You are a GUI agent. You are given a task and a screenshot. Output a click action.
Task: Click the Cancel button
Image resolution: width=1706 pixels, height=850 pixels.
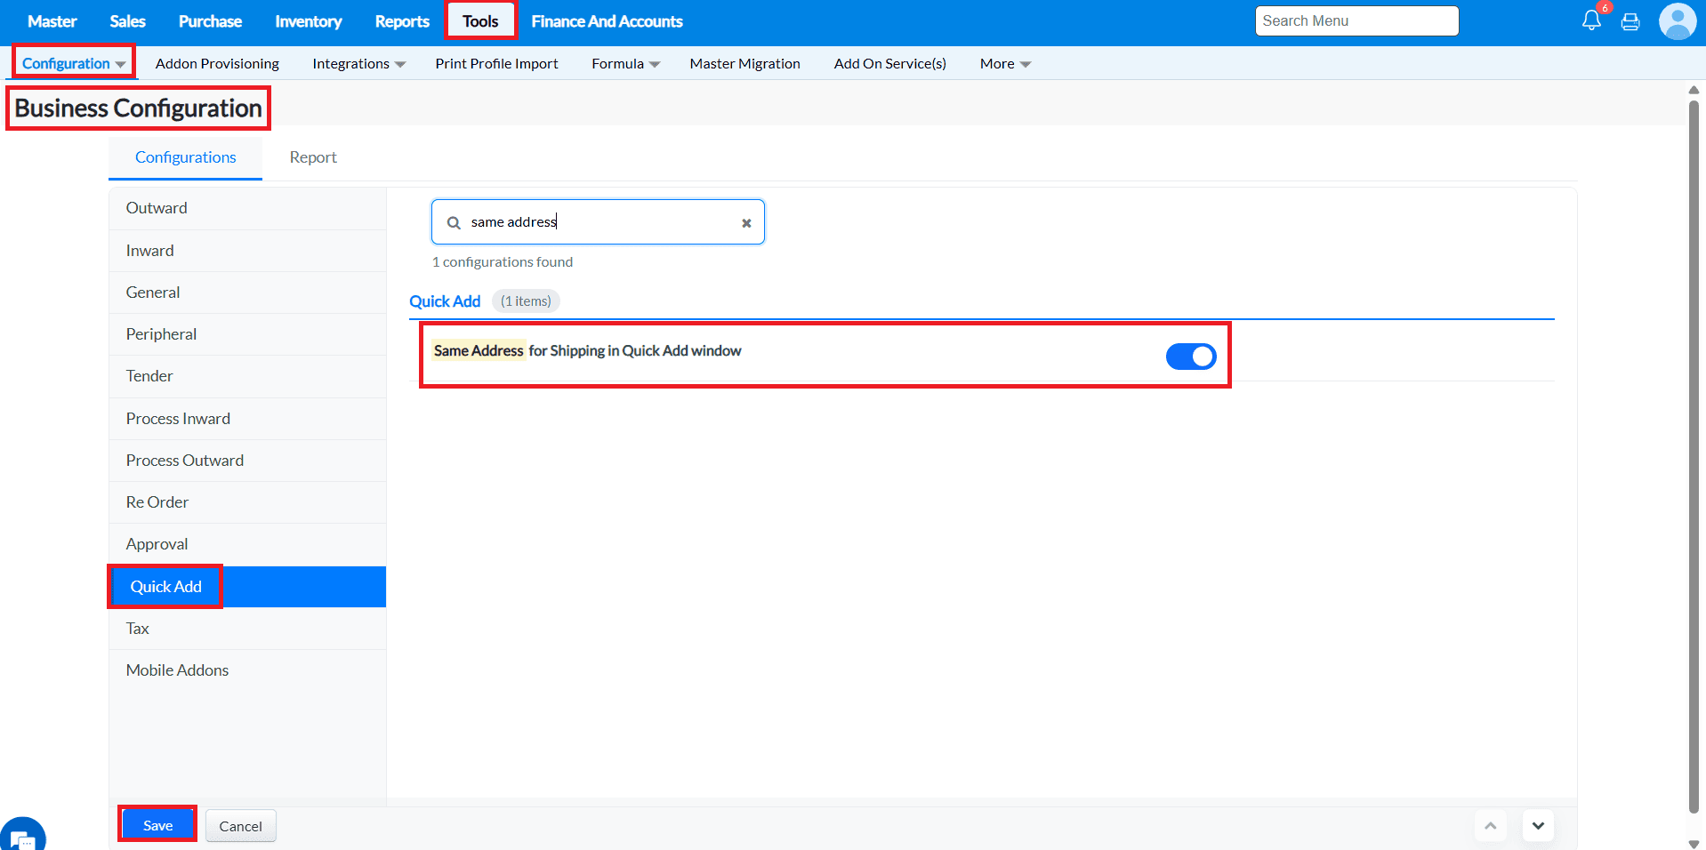coord(240,826)
